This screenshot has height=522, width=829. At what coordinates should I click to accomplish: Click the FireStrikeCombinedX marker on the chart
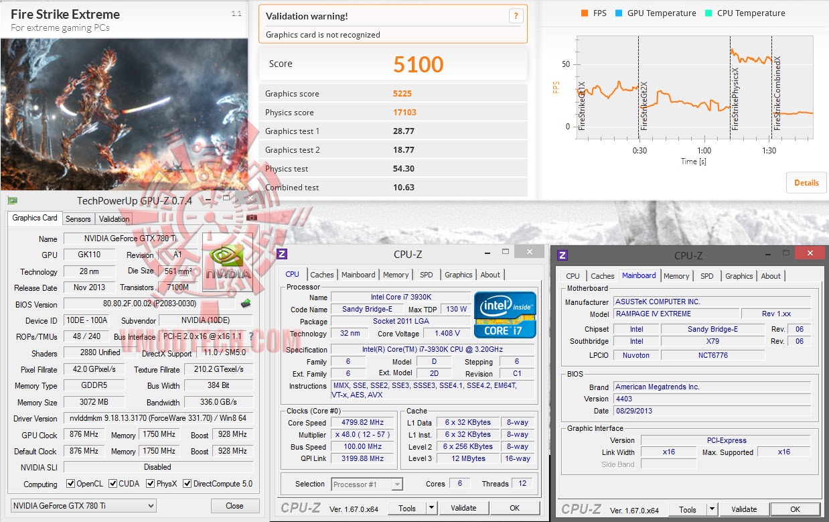click(777, 93)
